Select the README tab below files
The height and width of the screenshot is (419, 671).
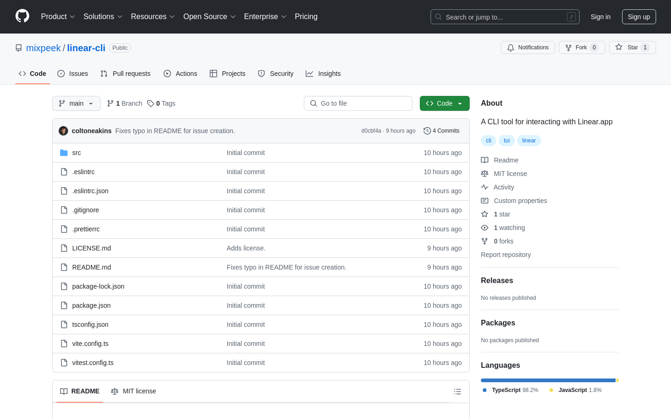[80, 391]
